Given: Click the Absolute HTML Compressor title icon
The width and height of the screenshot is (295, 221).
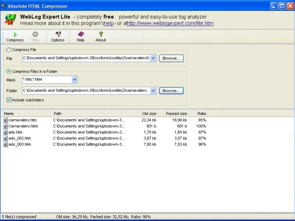Looking at the screenshot, I should point(4,6).
